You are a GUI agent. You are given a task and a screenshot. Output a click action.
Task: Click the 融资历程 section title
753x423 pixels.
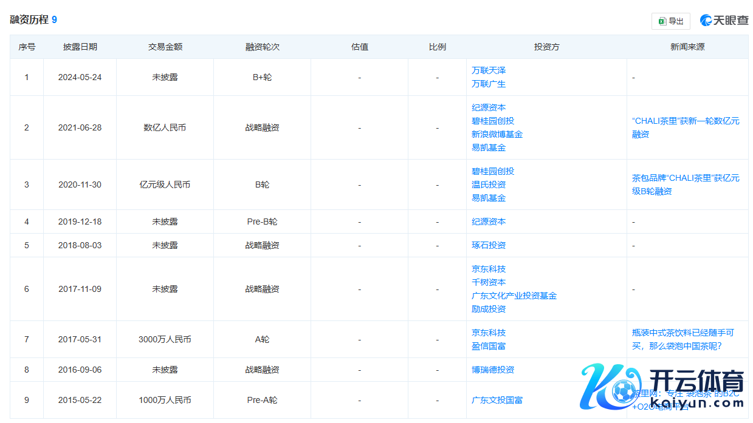tap(29, 19)
